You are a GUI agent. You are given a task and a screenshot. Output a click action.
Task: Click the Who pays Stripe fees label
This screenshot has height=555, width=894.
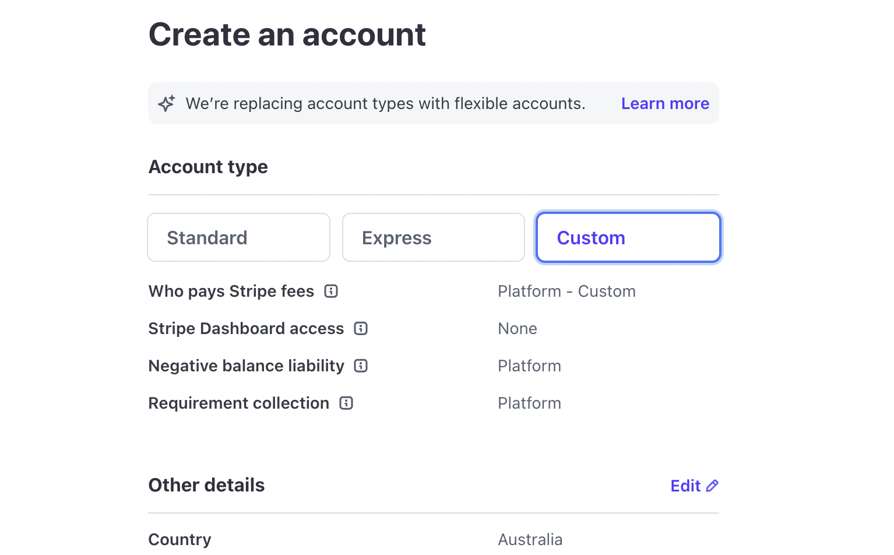click(x=231, y=291)
